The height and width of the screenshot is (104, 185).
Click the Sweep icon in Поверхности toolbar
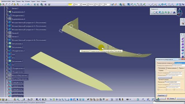point(160,12)
